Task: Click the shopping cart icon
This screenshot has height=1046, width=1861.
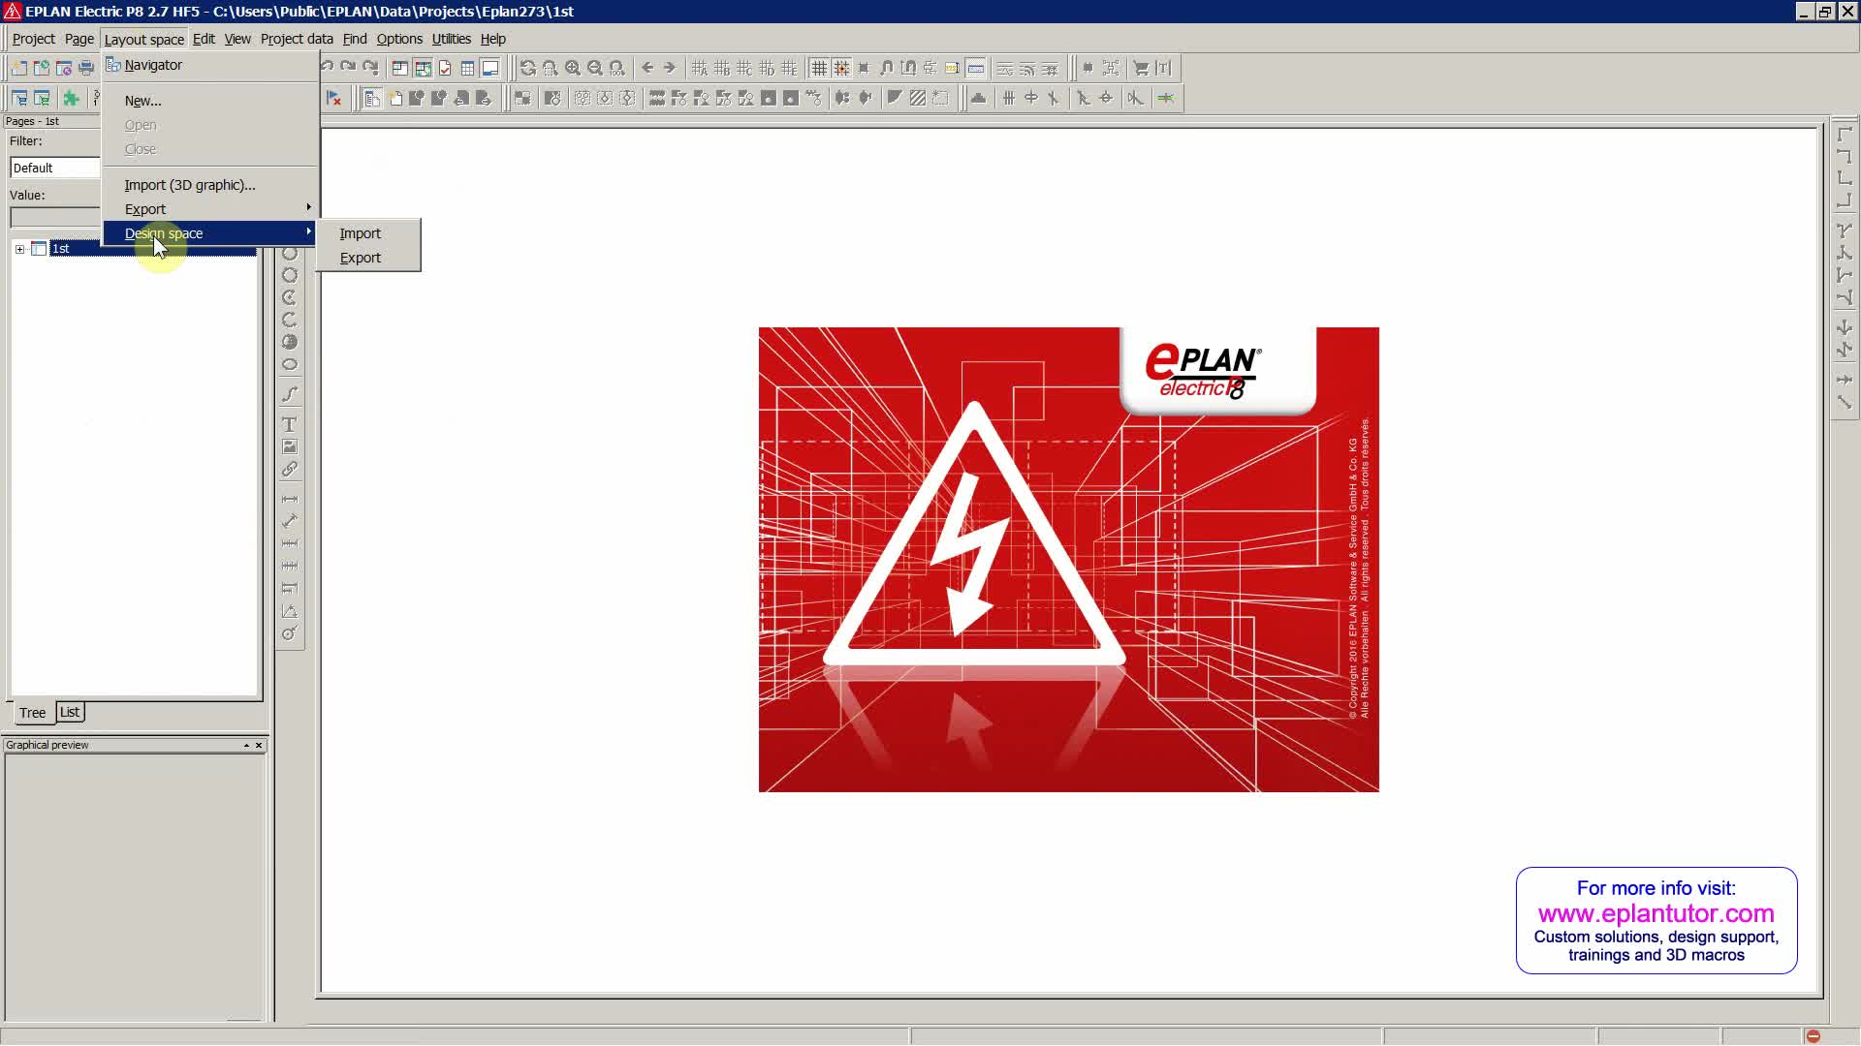Action: tap(1141, 69)
